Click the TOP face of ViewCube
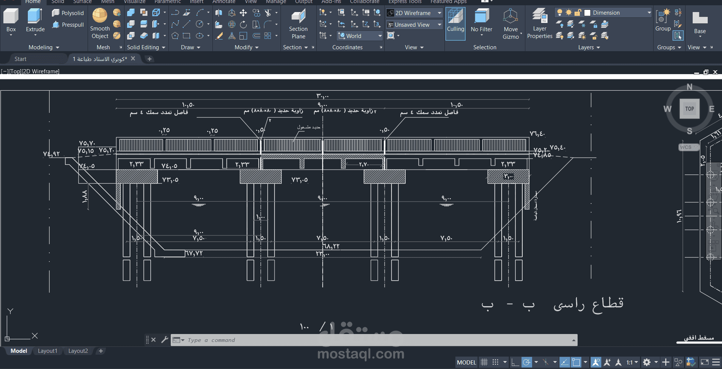This screenshot has width=722, height=369. (689, 109)
